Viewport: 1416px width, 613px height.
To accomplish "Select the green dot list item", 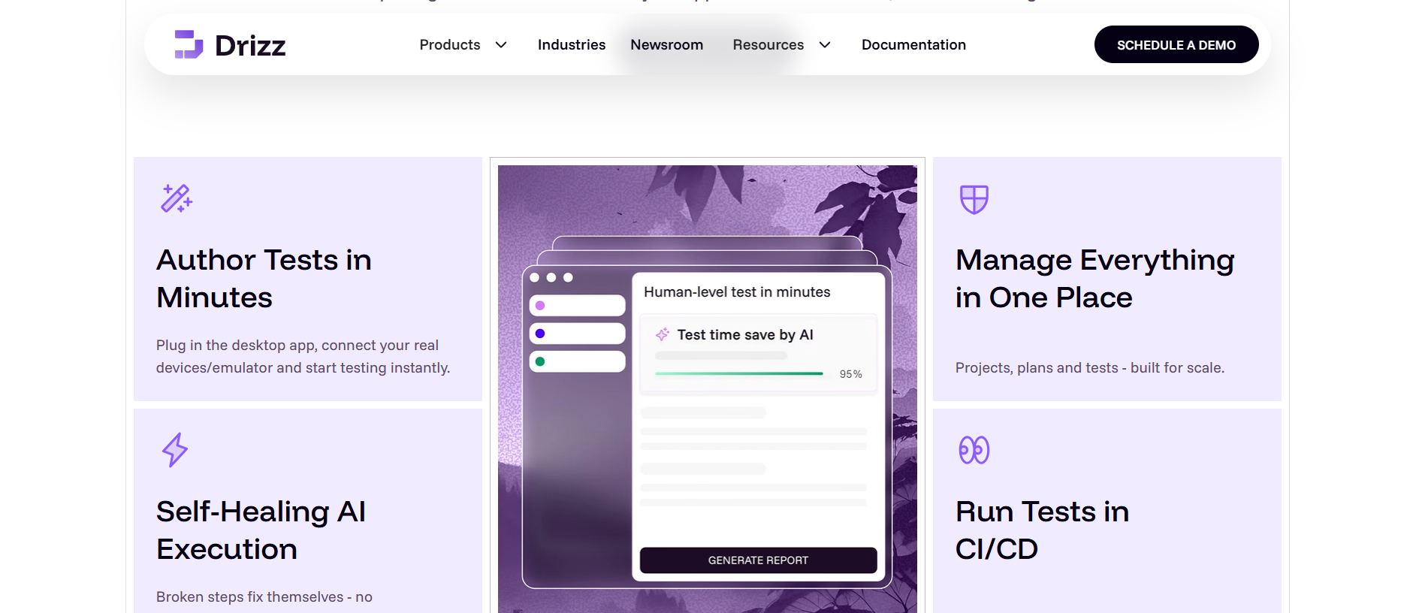I will point(577,361).
